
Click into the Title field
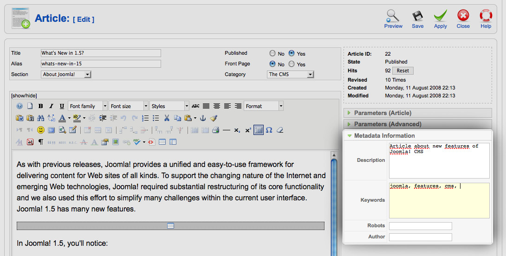[101, 53]
